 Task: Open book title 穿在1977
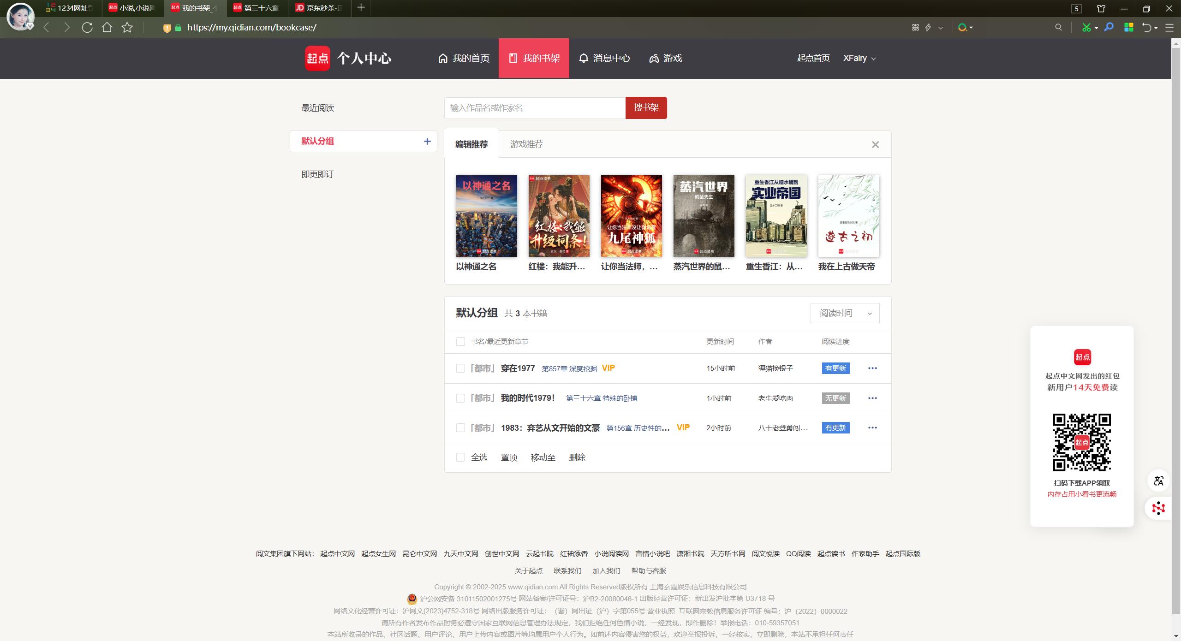click(x=518, y=368)
